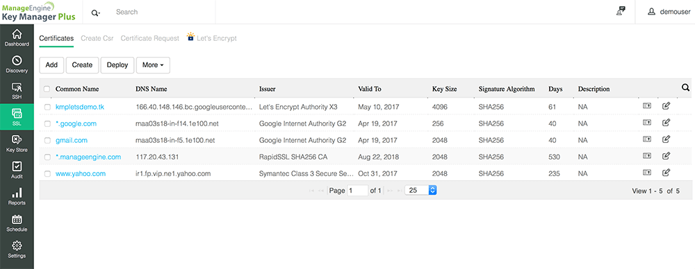Click the table search magnifier icon
Image resolution: width=695 pixels, height=269 pixels.
[x=686, y=87]
